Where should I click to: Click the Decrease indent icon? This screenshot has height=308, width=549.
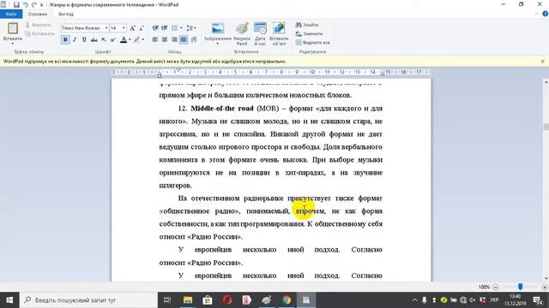[155, 28]
